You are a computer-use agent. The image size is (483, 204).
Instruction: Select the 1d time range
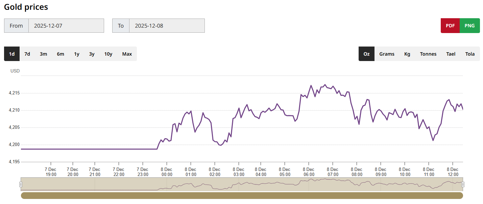(12, 54)
